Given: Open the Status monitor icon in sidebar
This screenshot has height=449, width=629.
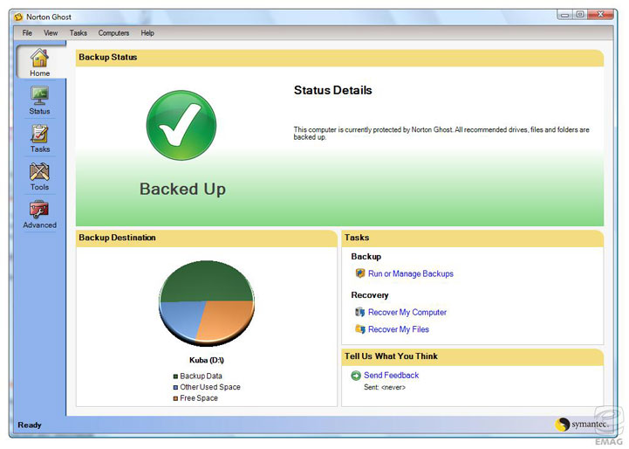Looking at the screenshot, I should point(39,95).
